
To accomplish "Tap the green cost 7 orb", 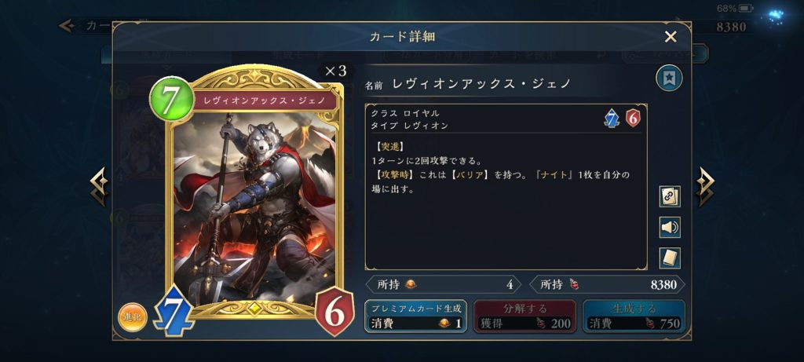I will pos(171,98).
